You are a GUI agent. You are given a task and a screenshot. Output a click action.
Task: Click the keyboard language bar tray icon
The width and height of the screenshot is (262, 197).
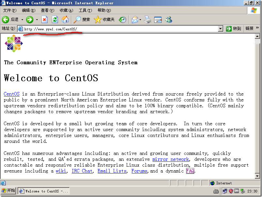coord(216,191)
